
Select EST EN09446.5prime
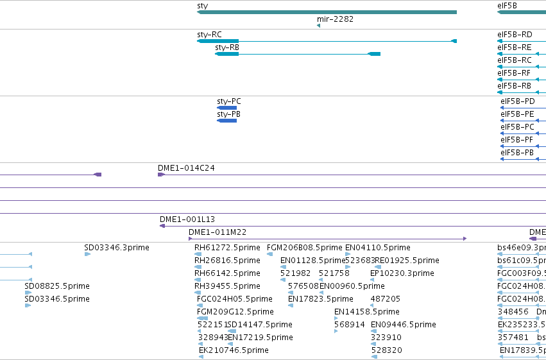(404, 325)
